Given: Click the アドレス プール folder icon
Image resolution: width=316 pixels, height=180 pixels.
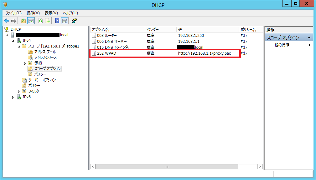Looking at the screenshot, I should (x=30, y=52).
